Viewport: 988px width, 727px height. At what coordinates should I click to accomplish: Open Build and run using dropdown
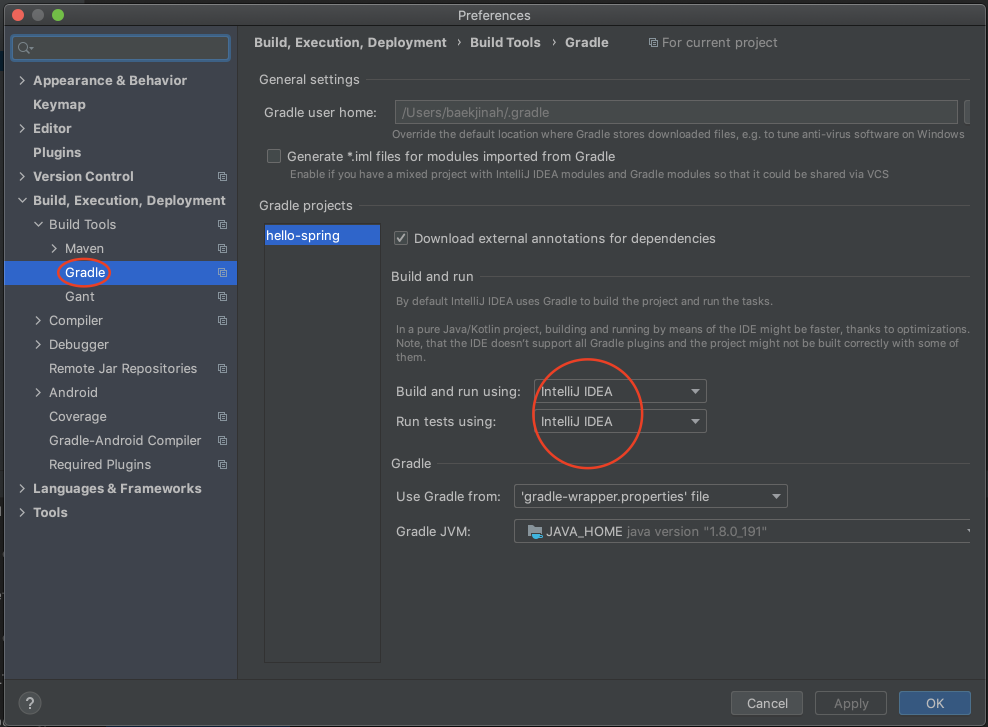point(620,391)
